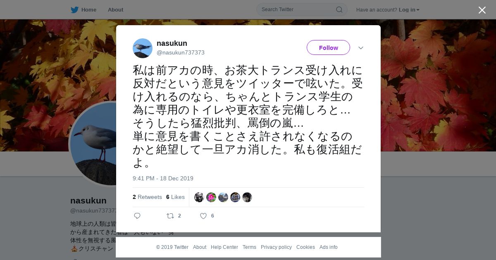Click the Twitter bird Home icon
Image resolution: width=496 pixels, height=260 pixels.
74,9
